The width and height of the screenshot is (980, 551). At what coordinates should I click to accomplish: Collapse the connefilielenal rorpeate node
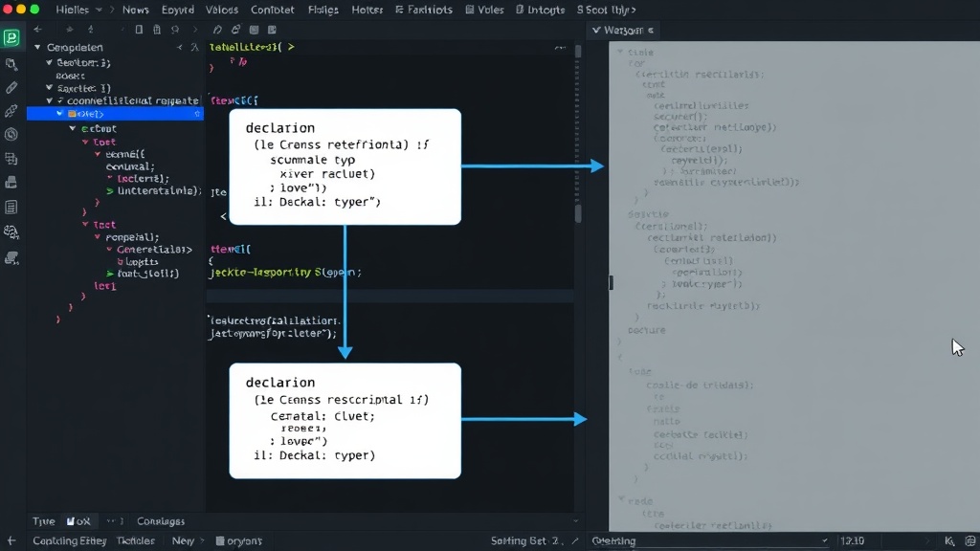[x=50, y=100]
